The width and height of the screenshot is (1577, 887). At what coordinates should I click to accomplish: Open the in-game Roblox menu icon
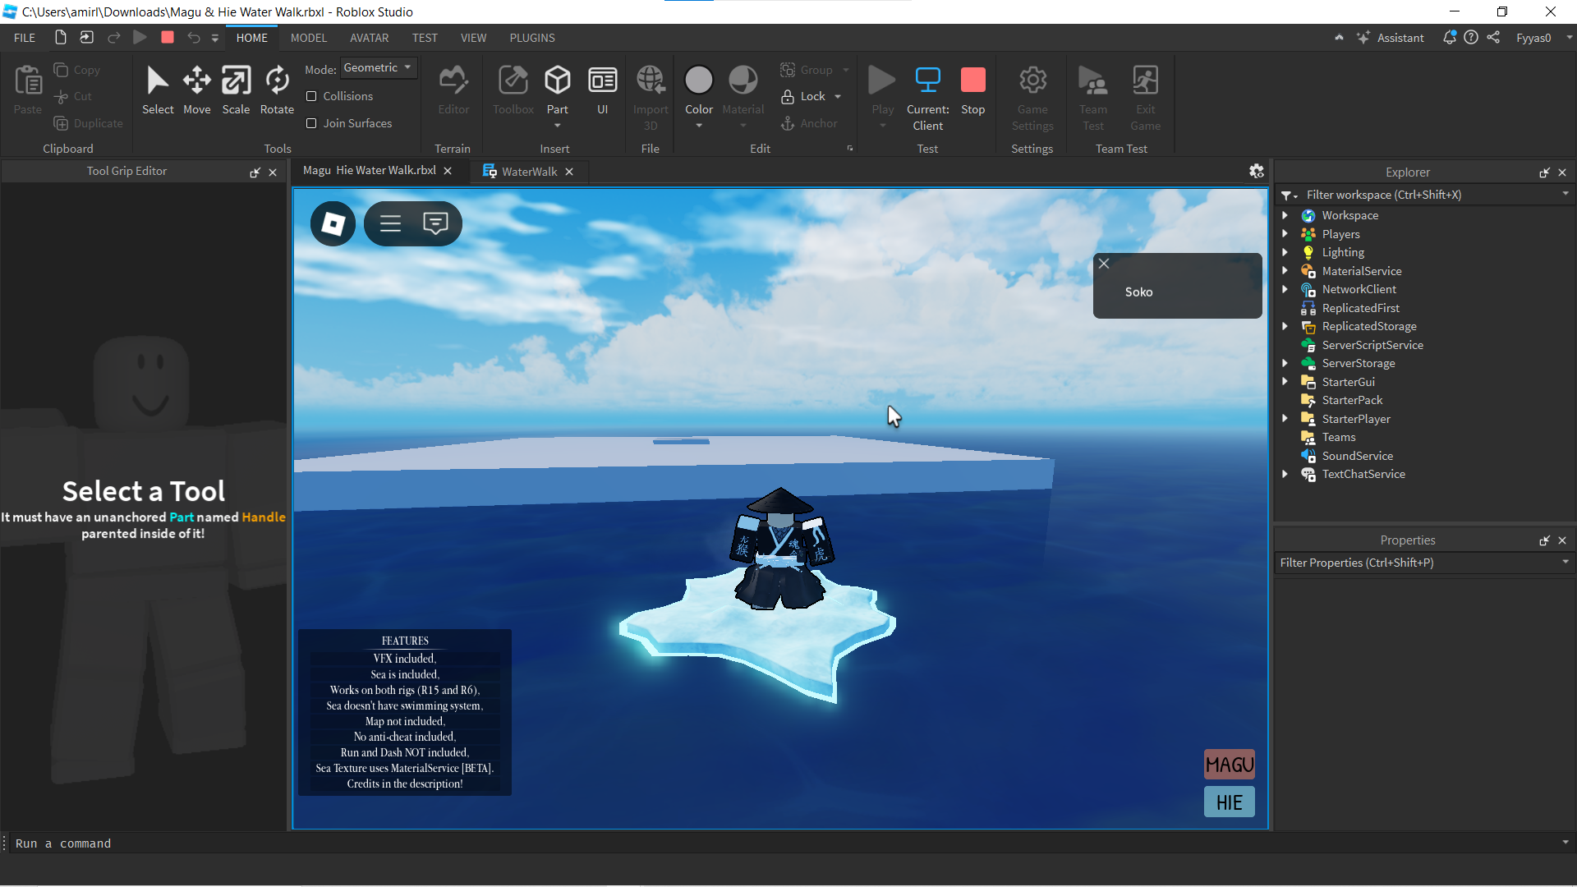point(333,223)
